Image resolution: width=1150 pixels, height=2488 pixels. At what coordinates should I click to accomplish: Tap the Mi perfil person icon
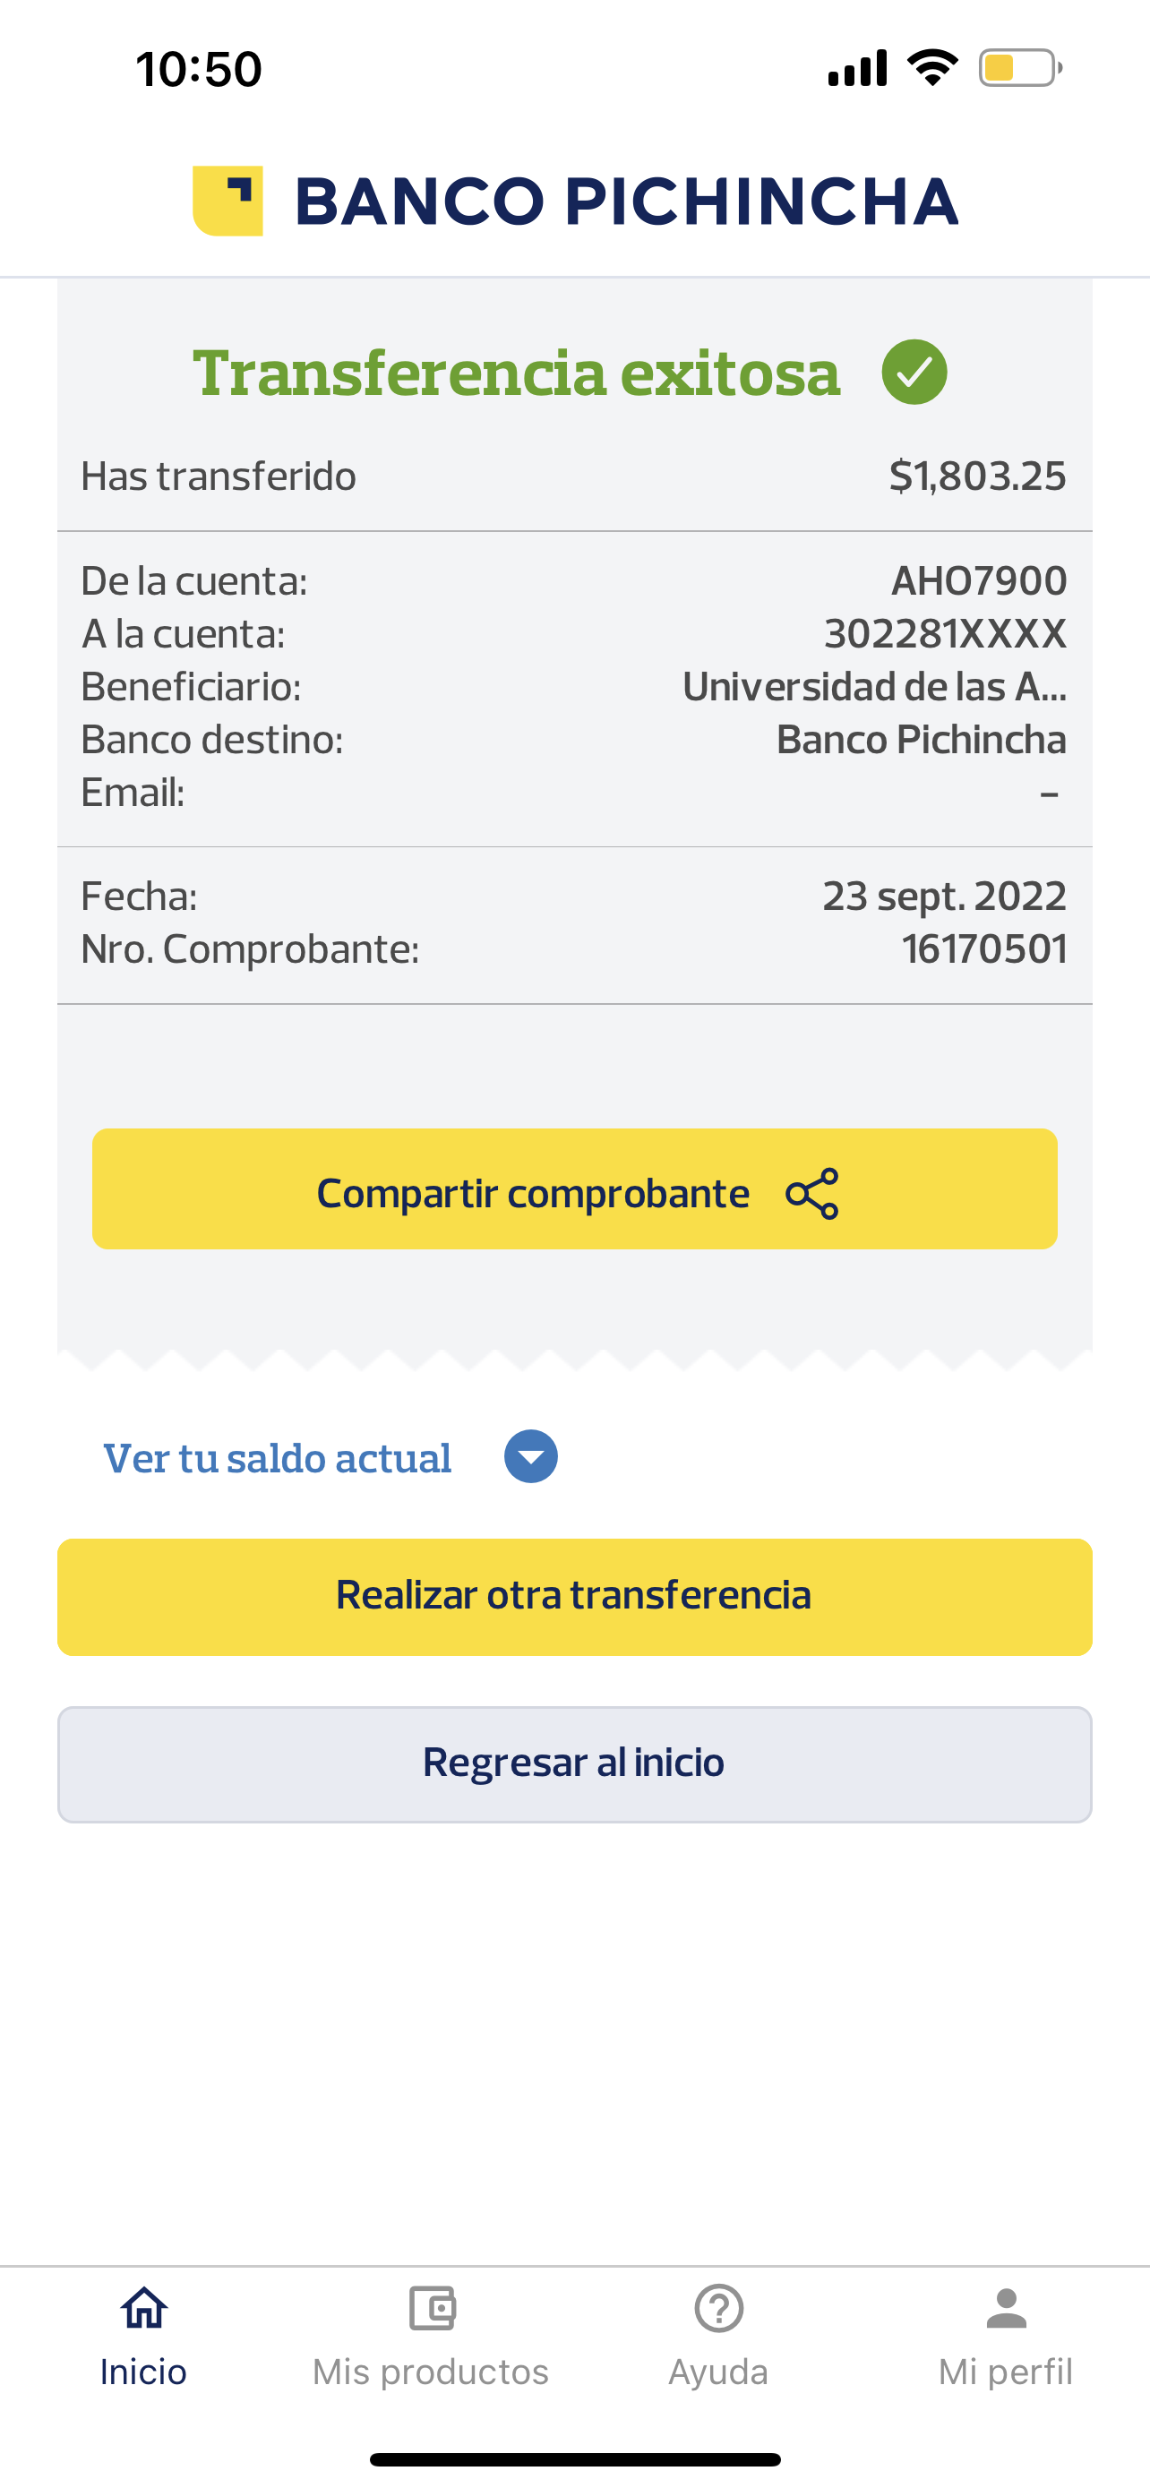(1006, 2308)
